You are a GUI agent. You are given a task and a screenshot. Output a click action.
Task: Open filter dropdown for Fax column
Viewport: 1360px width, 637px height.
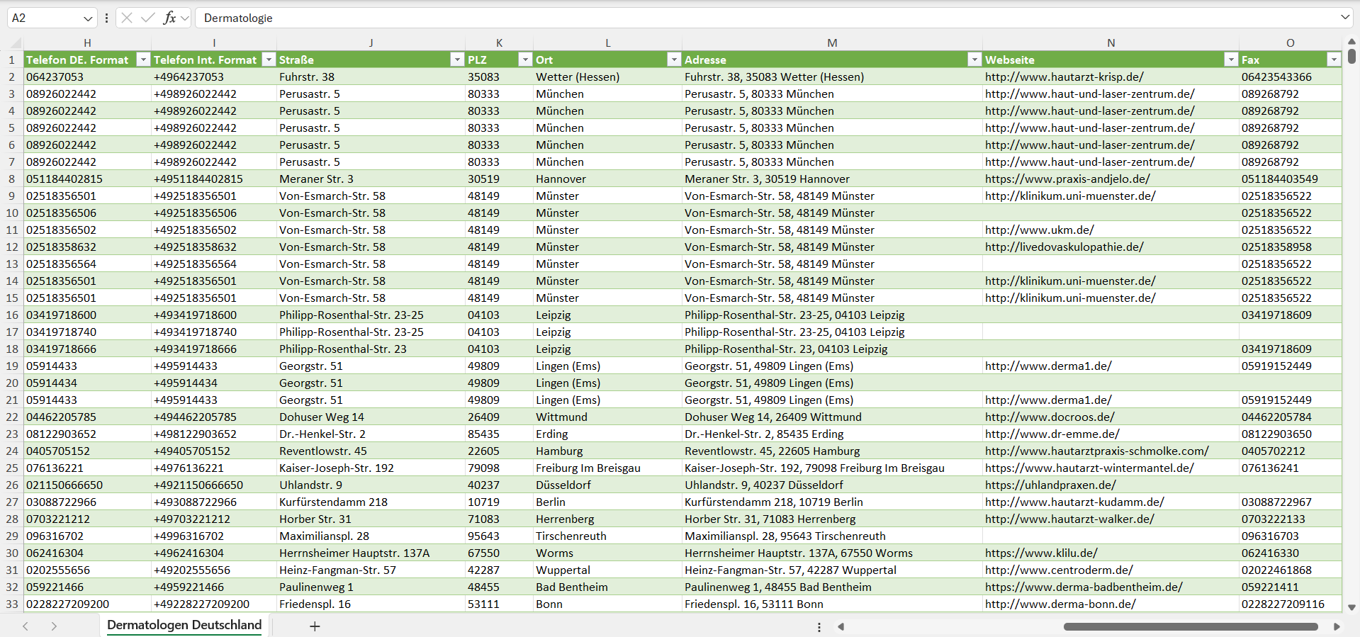[1334, 60]
